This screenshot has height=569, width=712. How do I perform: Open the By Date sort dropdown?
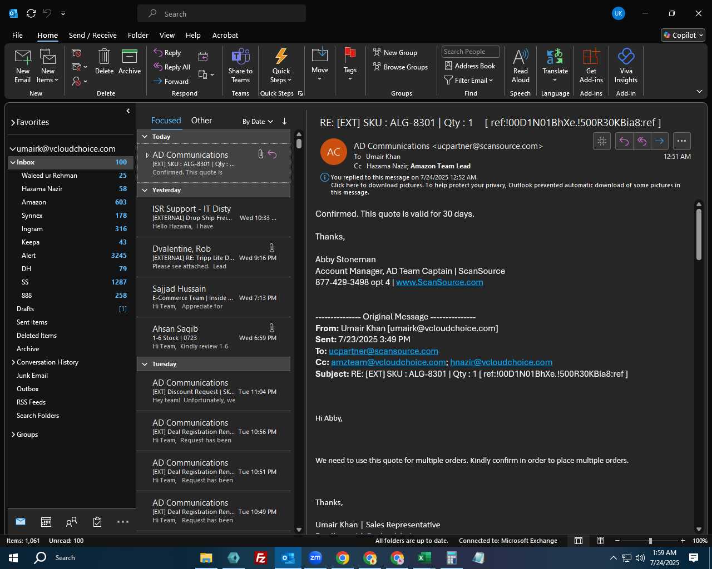(258, 121)
